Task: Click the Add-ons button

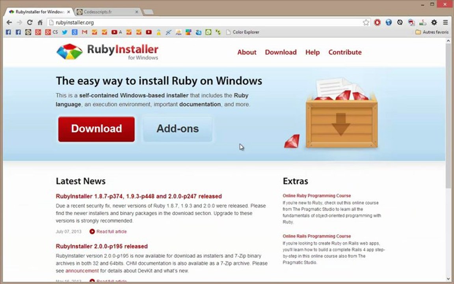Action: coord(177,129)
